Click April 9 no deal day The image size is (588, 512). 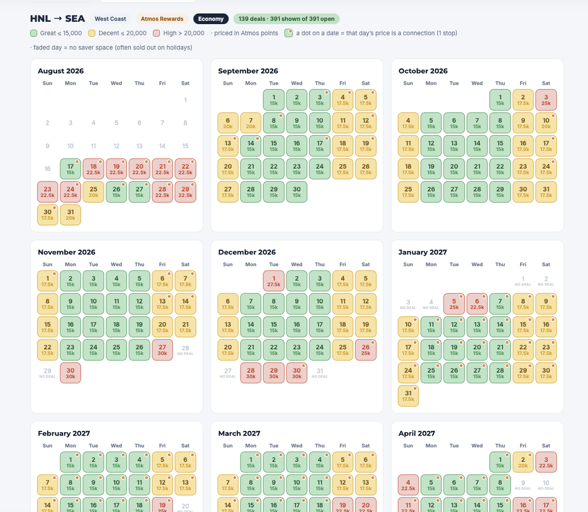pos(523,485)
